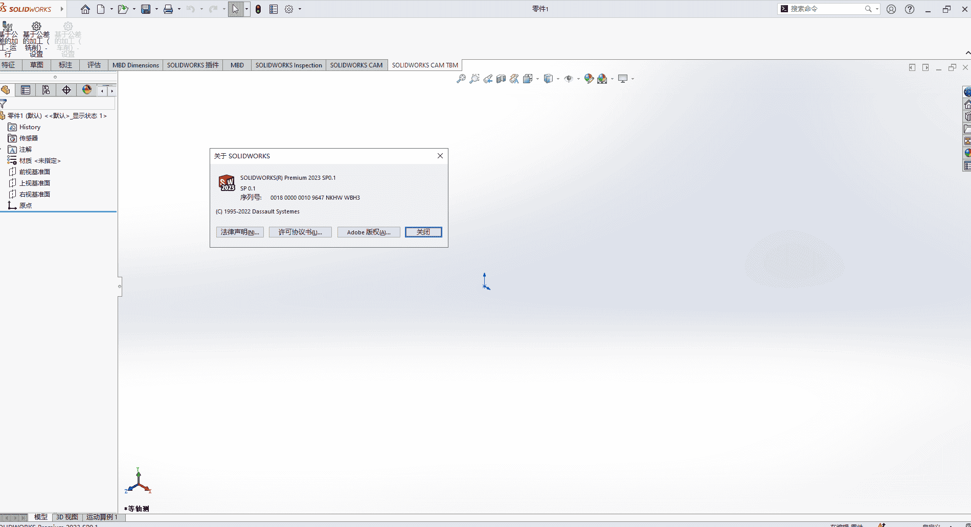The width and height of the screenshot is (971, 527).
Task: Click the Apply Scene icon
Action: tap(602, 79)
